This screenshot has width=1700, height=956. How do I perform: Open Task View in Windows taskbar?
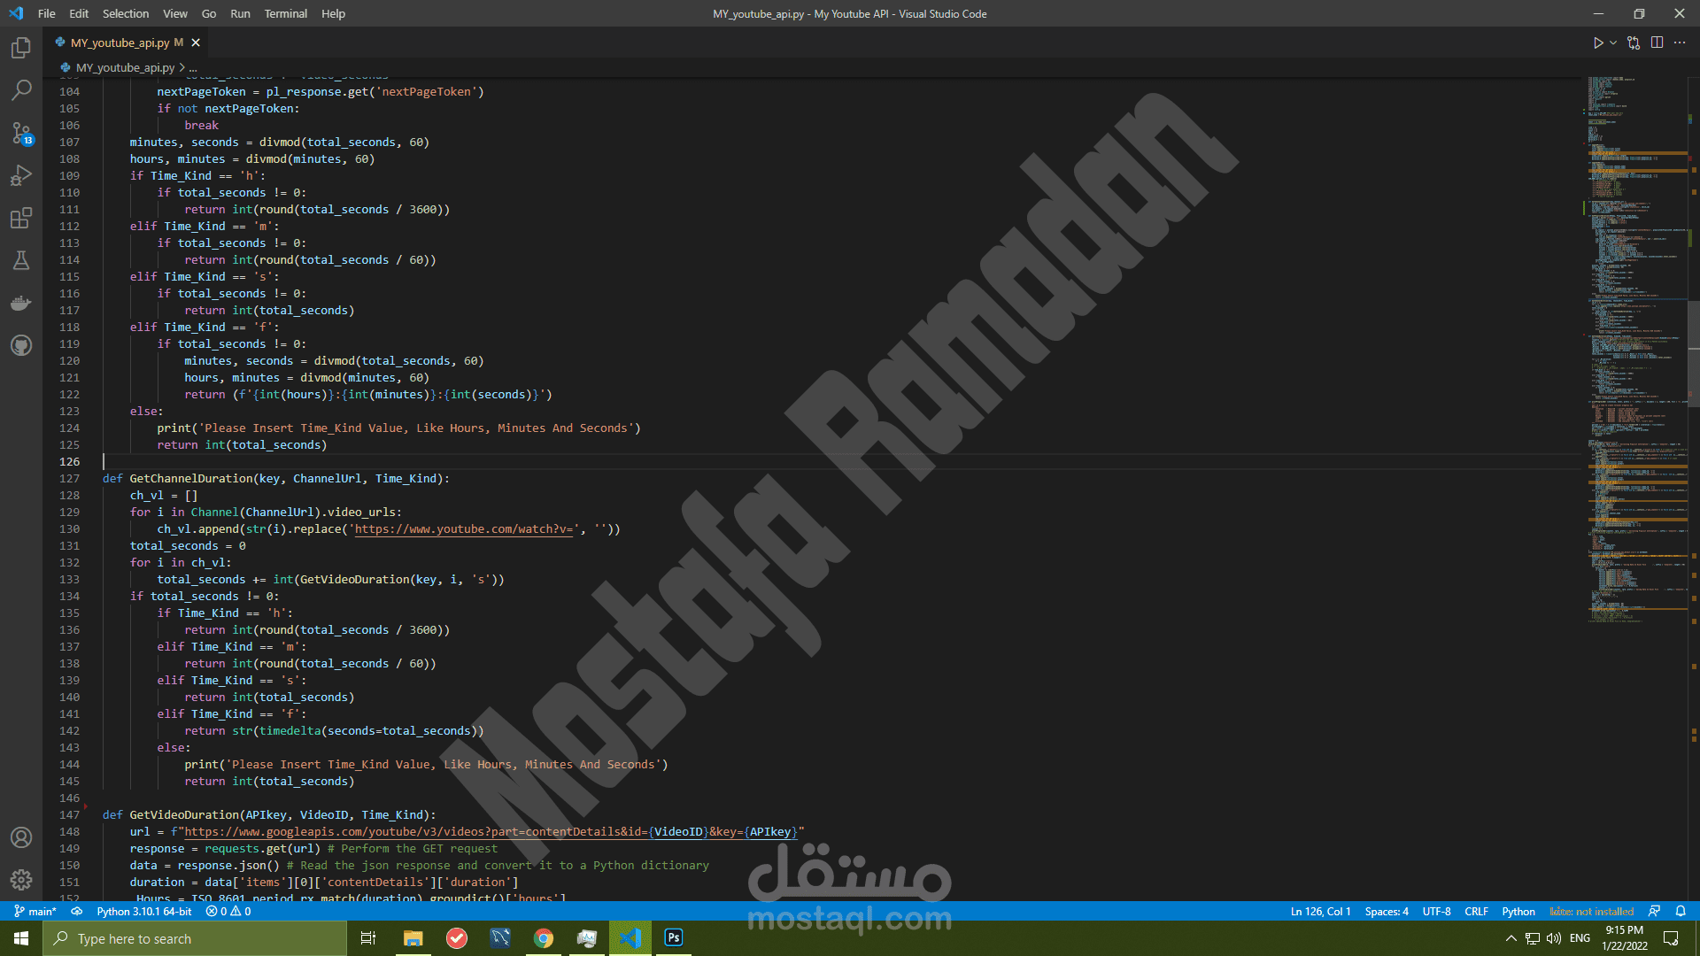point(368,938)
